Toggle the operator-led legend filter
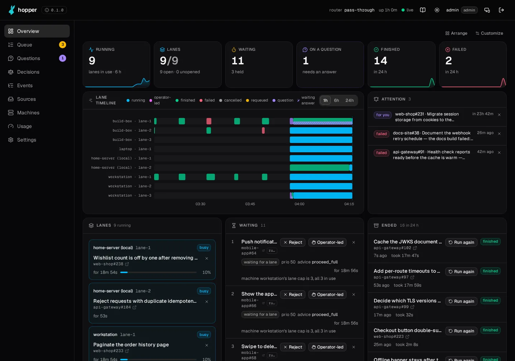This screenshot has height=361, width=515. click(160, 100)
